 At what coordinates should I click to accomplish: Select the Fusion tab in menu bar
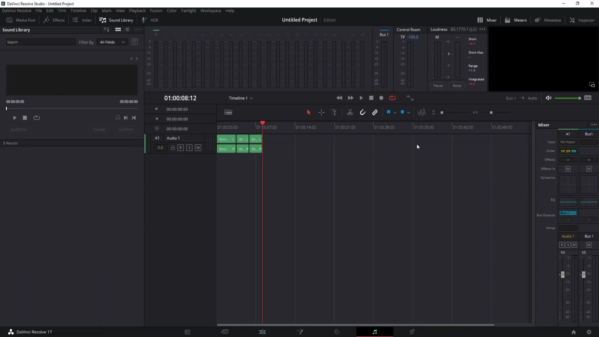156,10
